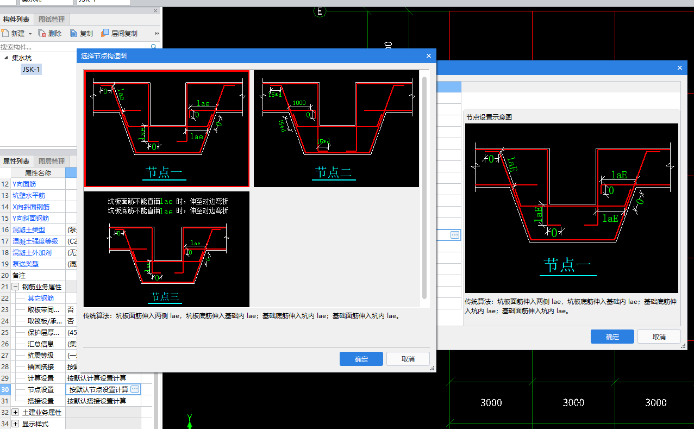Select 节点二 construction diagram thumbnail
This screenshot has height=429, width=694.
[336, 128]
